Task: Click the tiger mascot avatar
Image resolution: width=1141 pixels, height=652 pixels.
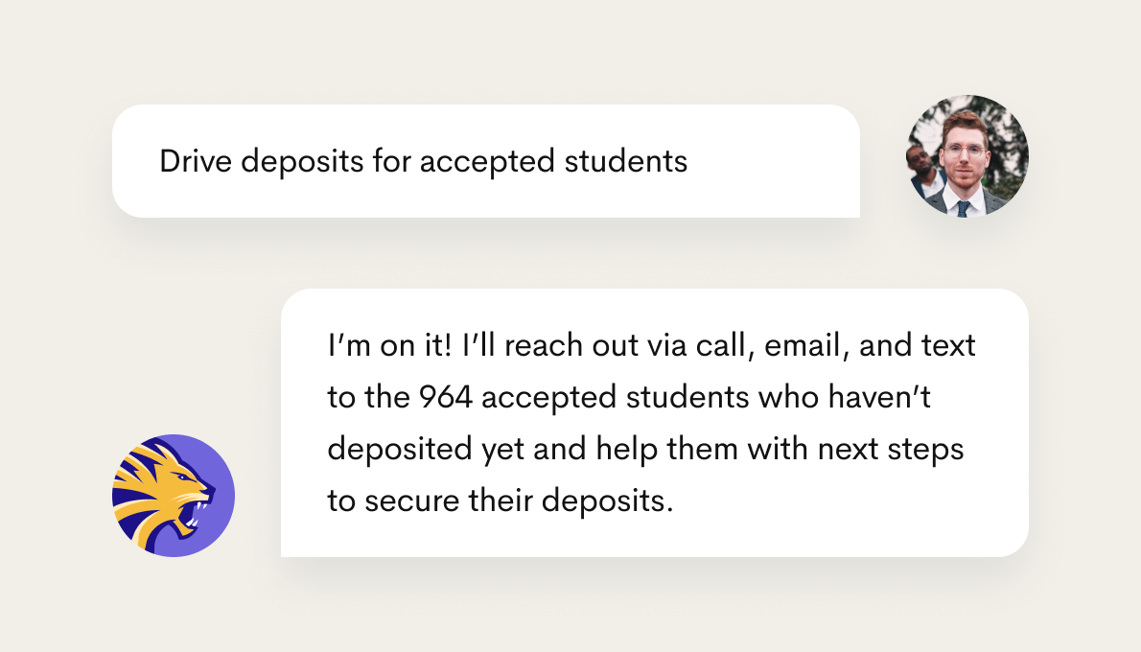Action: pos(174,496)
